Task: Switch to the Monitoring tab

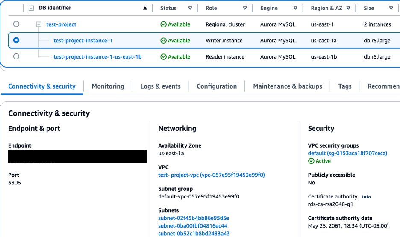Action: (108, 86)
